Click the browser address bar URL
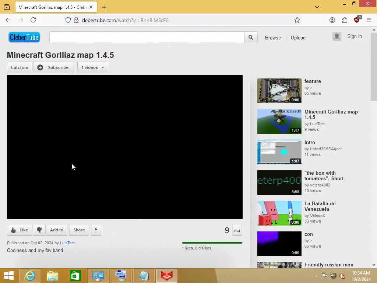The height and width of the screenshot is (283, 377). (125, 21)
